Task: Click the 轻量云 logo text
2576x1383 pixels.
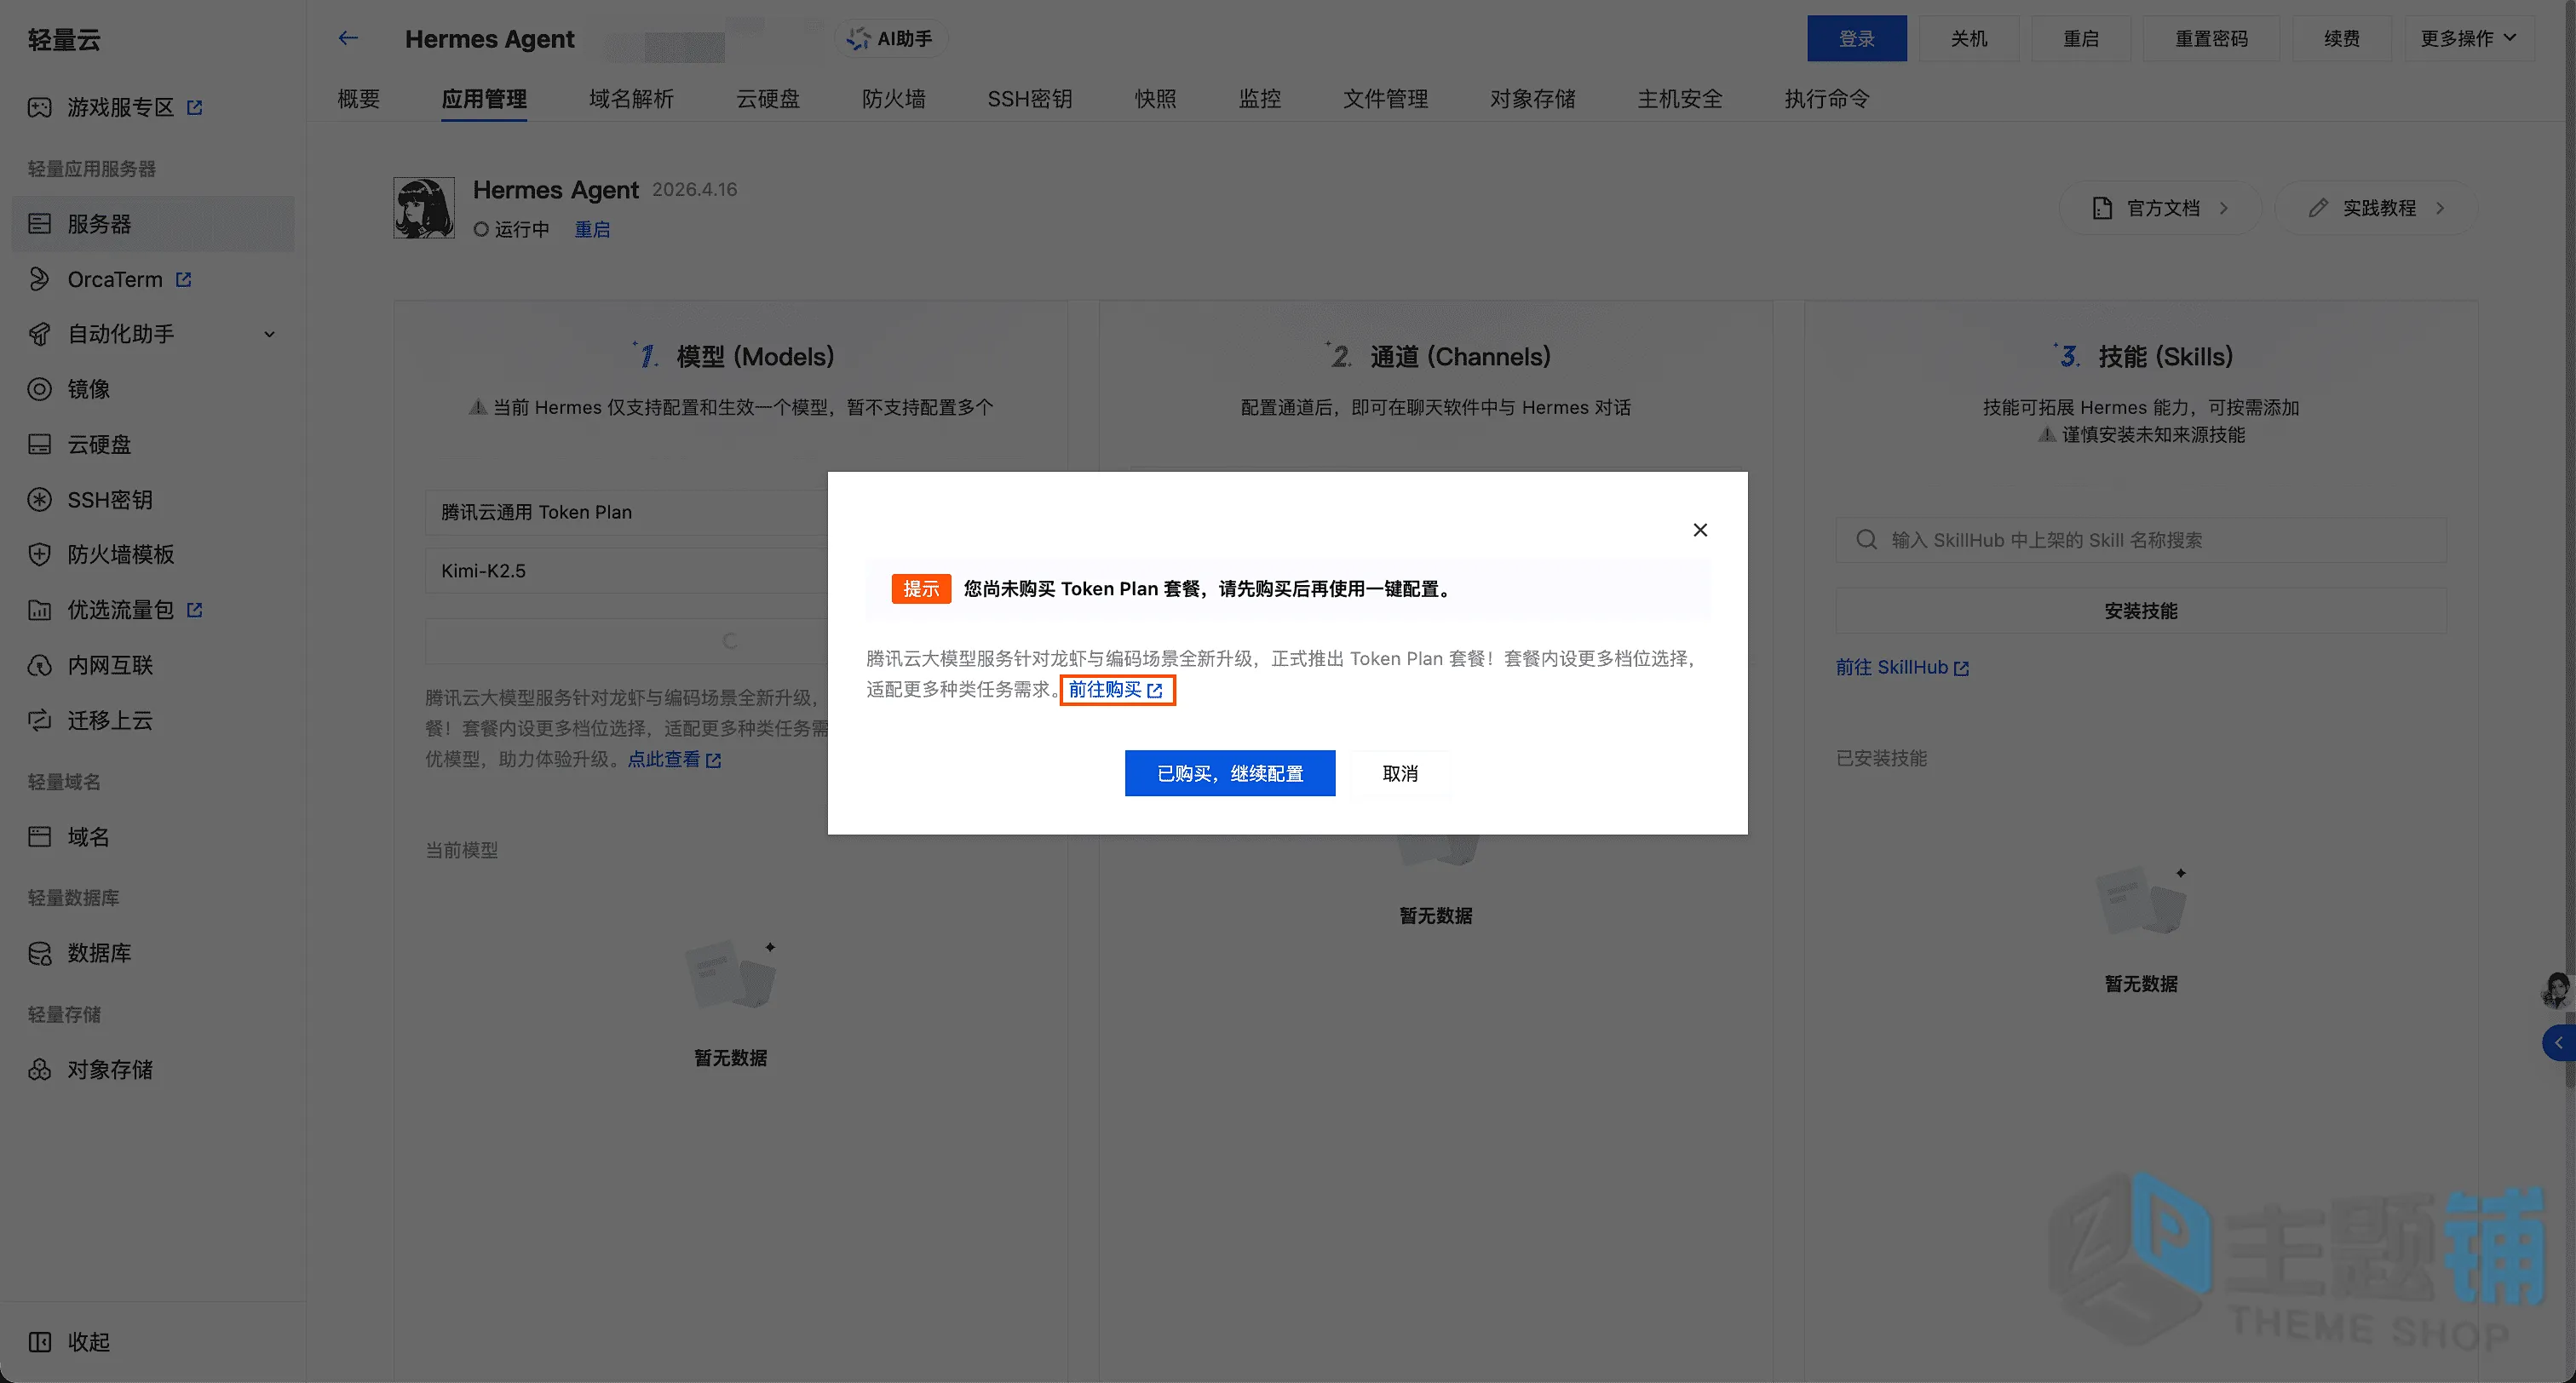Action: pos(65,39)
